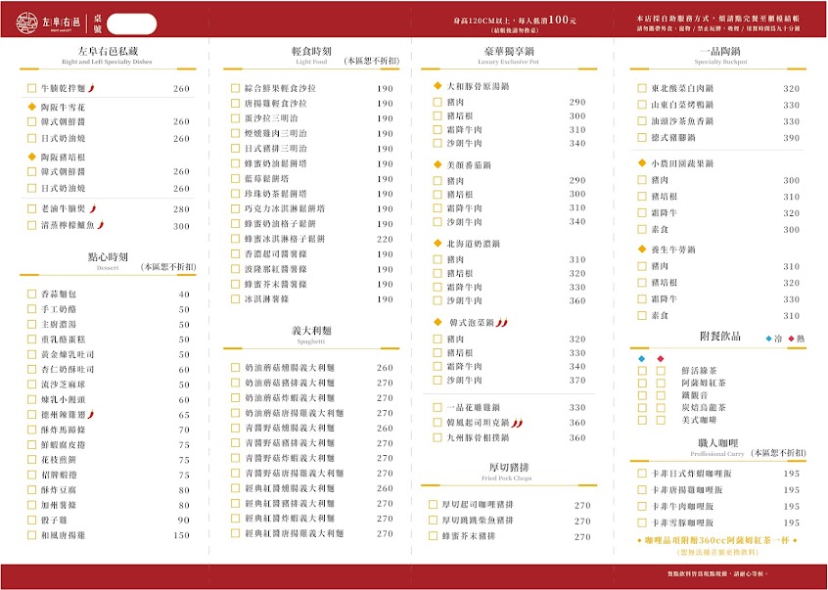The width and height of the screenshot is (828, 590).
Task: Click the double chili icon by 韓風起司坦克鍋
Action: click(x=517, y=422)
